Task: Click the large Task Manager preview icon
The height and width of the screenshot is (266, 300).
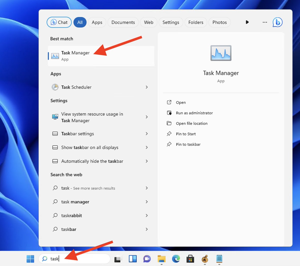Action: click(x=221, y=53)
